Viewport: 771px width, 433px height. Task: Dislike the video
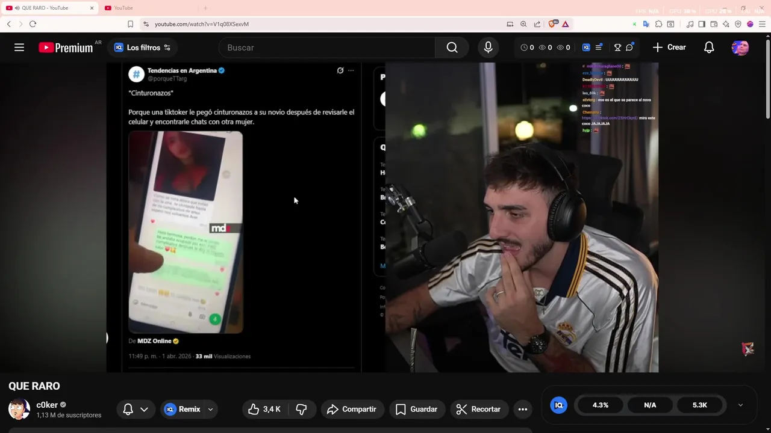[301, 409]
